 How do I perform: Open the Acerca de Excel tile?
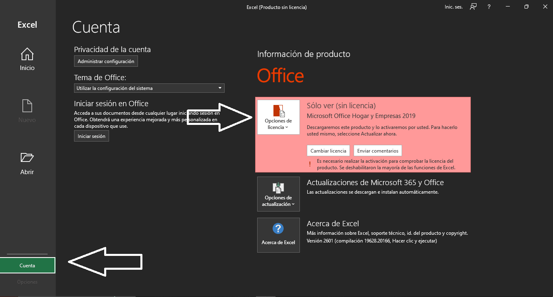pos(278,235)
